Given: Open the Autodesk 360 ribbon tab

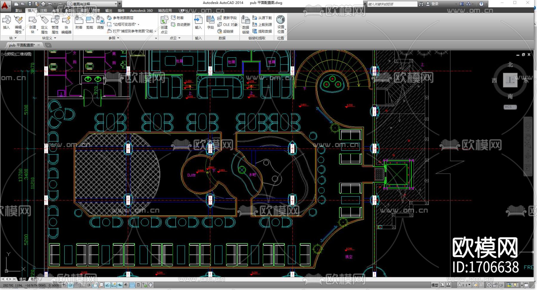Looking at the screenshot, I should click(x=141, y=10).
